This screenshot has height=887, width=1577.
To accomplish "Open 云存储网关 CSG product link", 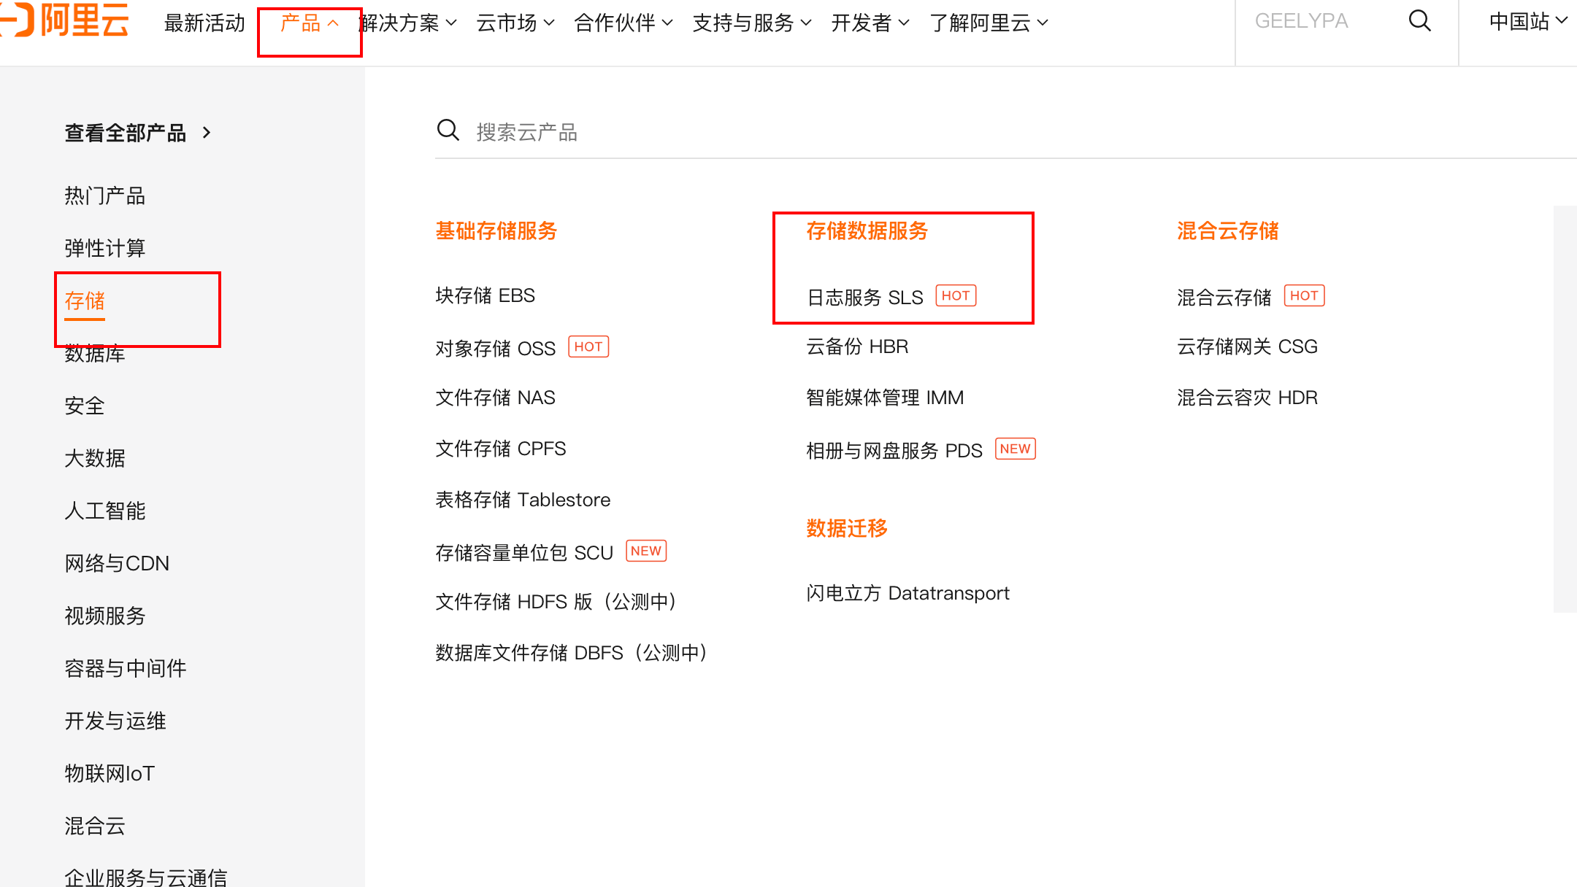I will click(1248, 346).
